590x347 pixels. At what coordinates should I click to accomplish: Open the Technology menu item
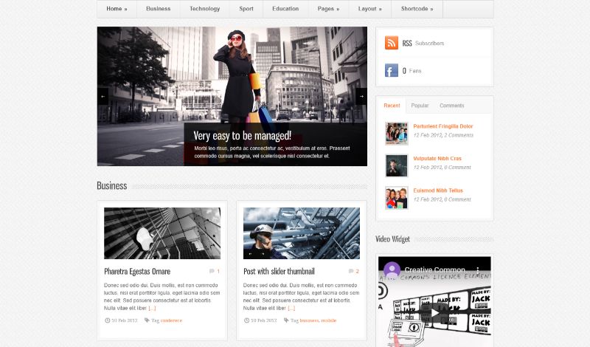204,9
